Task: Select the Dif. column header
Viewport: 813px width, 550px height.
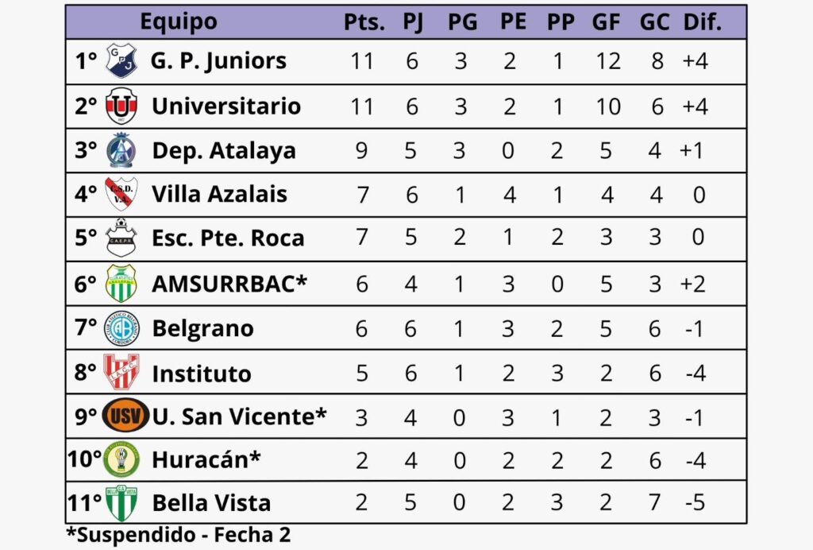Action: click(x=702, y=22)
